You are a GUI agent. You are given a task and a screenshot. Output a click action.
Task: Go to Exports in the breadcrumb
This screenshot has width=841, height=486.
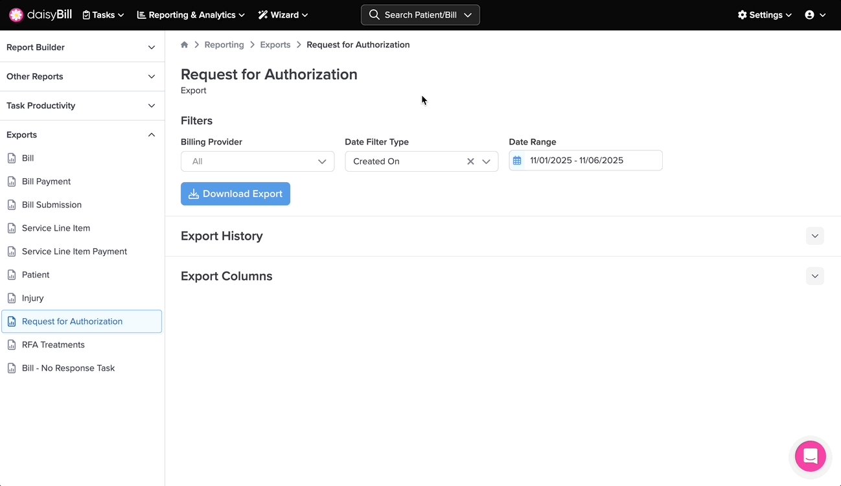pos(275,45)
